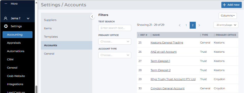Sort table by TYPE column
This screenshot has height=93, width=244.
point(200,35)
